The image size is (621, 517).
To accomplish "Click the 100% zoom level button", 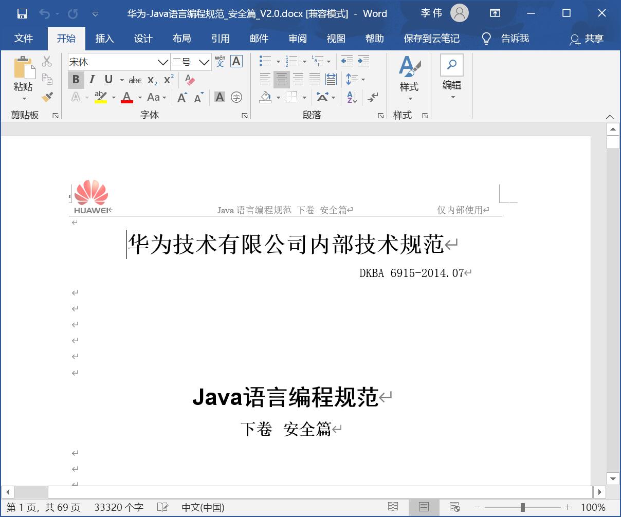I will 593,507.
